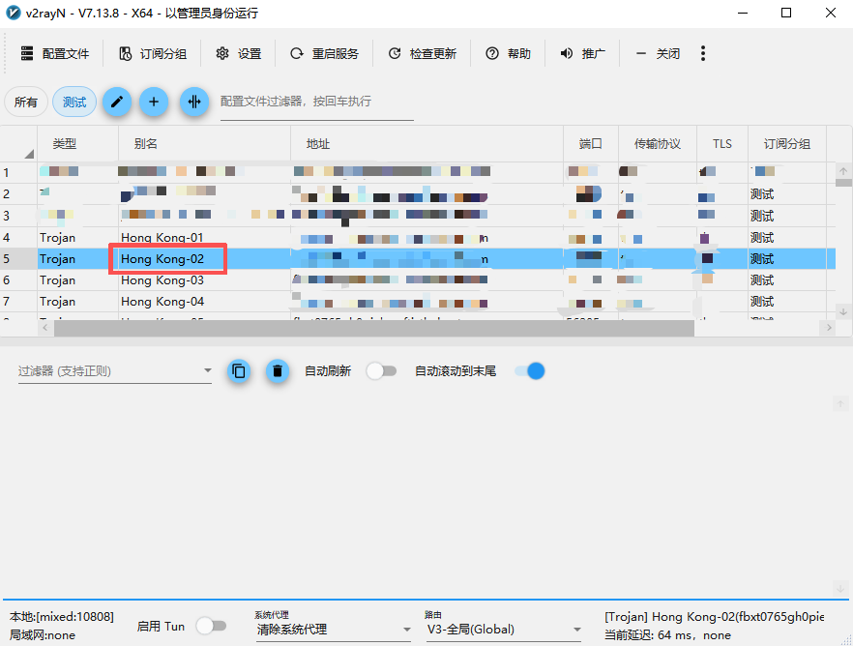Enable the 启用 Tun switch

(210, 626)
